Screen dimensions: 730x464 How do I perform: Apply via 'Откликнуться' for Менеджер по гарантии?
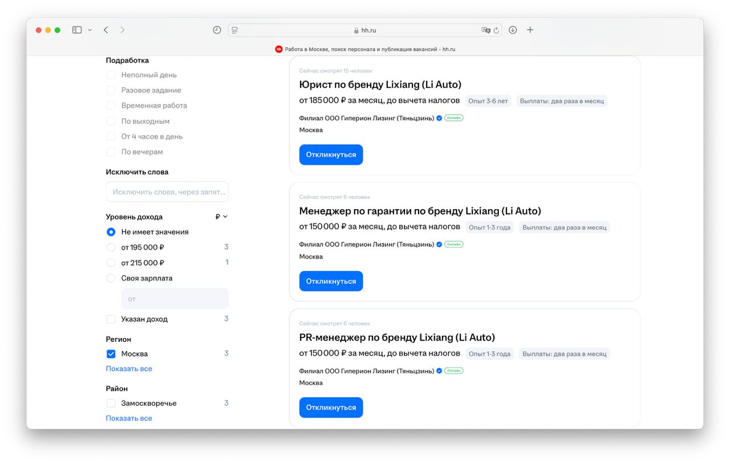(x=331, y=281)
